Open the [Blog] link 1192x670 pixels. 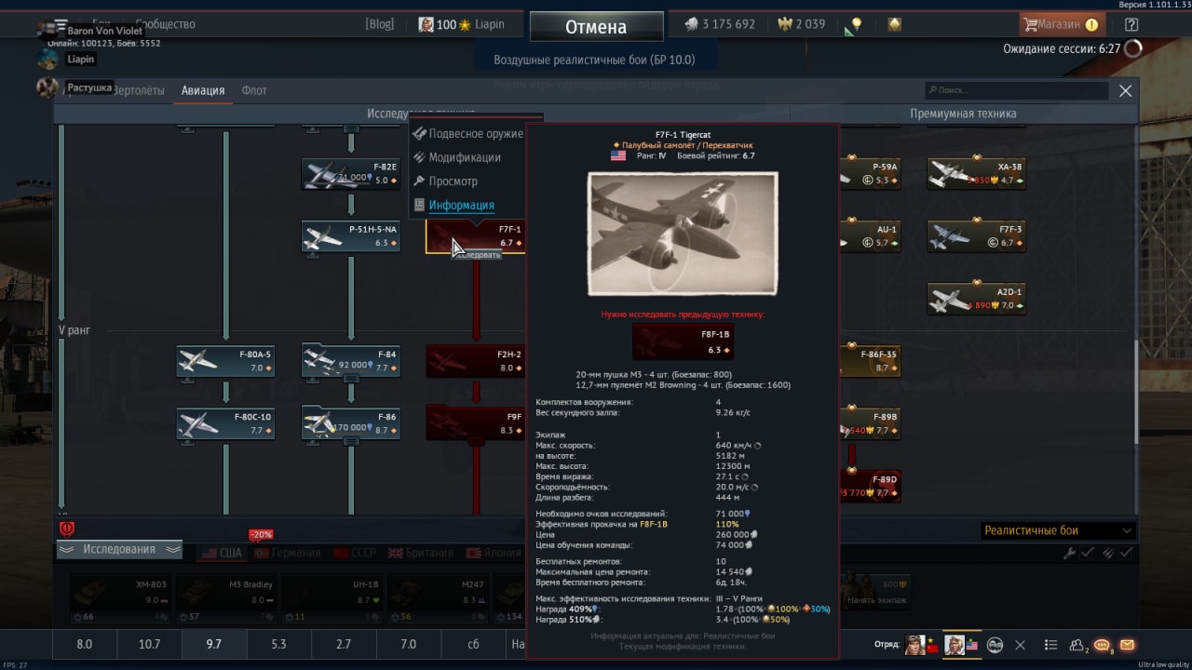[380, 24]
